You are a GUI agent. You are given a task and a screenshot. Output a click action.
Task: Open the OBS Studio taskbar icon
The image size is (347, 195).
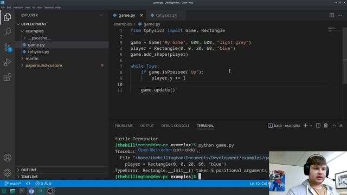(50, 191)
